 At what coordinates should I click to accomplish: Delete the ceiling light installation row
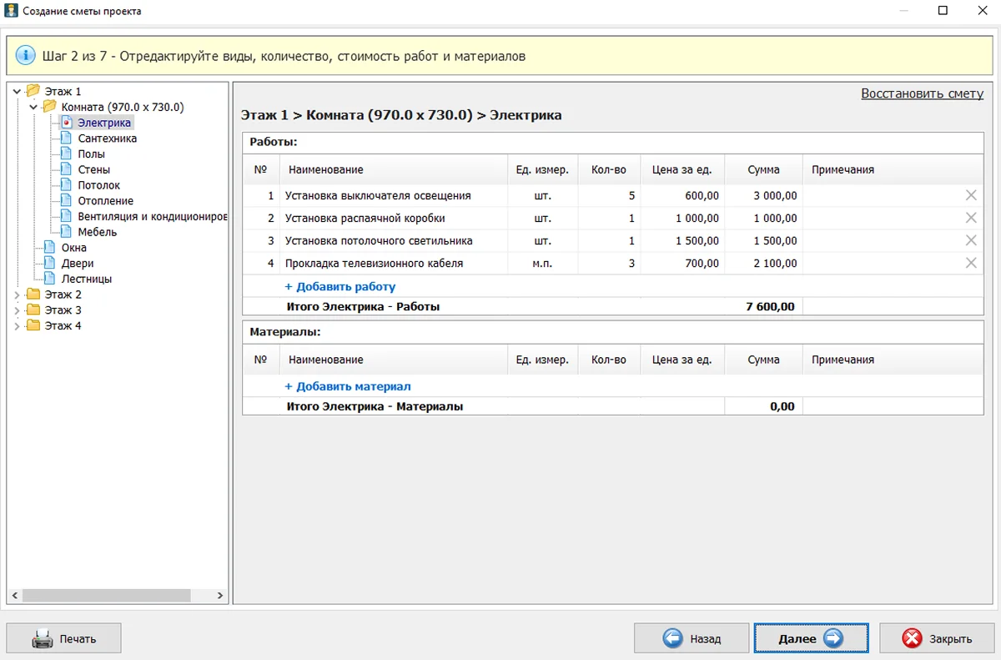click(x=971, y=240)
